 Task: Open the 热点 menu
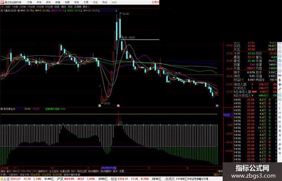pyautogui.click(x=104, y=2)
